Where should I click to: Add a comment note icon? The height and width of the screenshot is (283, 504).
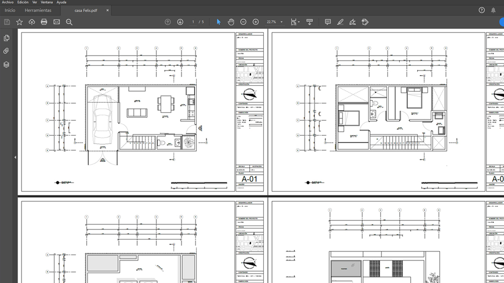(328, 22)
